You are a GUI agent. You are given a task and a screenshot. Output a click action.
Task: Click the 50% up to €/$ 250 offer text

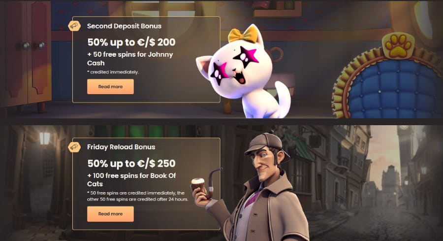pyautogui.click(x=131, y=163)
